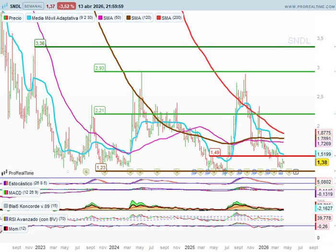Select the 2,93 green level label
The image size is (336, 252).
coord(99,68)
